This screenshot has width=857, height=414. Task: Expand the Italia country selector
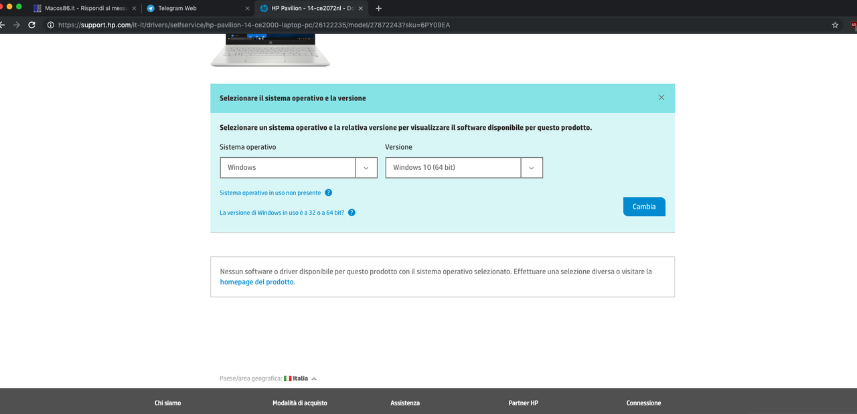(x=301, y=379)
